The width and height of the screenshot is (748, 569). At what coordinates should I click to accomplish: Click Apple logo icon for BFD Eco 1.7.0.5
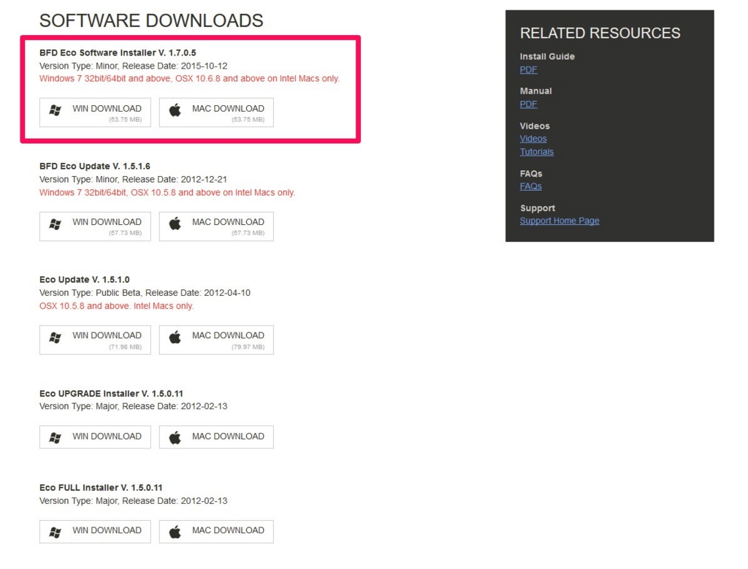click(175, 110)
